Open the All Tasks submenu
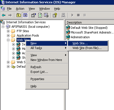 pyautogui.click(x=47, y=48)
